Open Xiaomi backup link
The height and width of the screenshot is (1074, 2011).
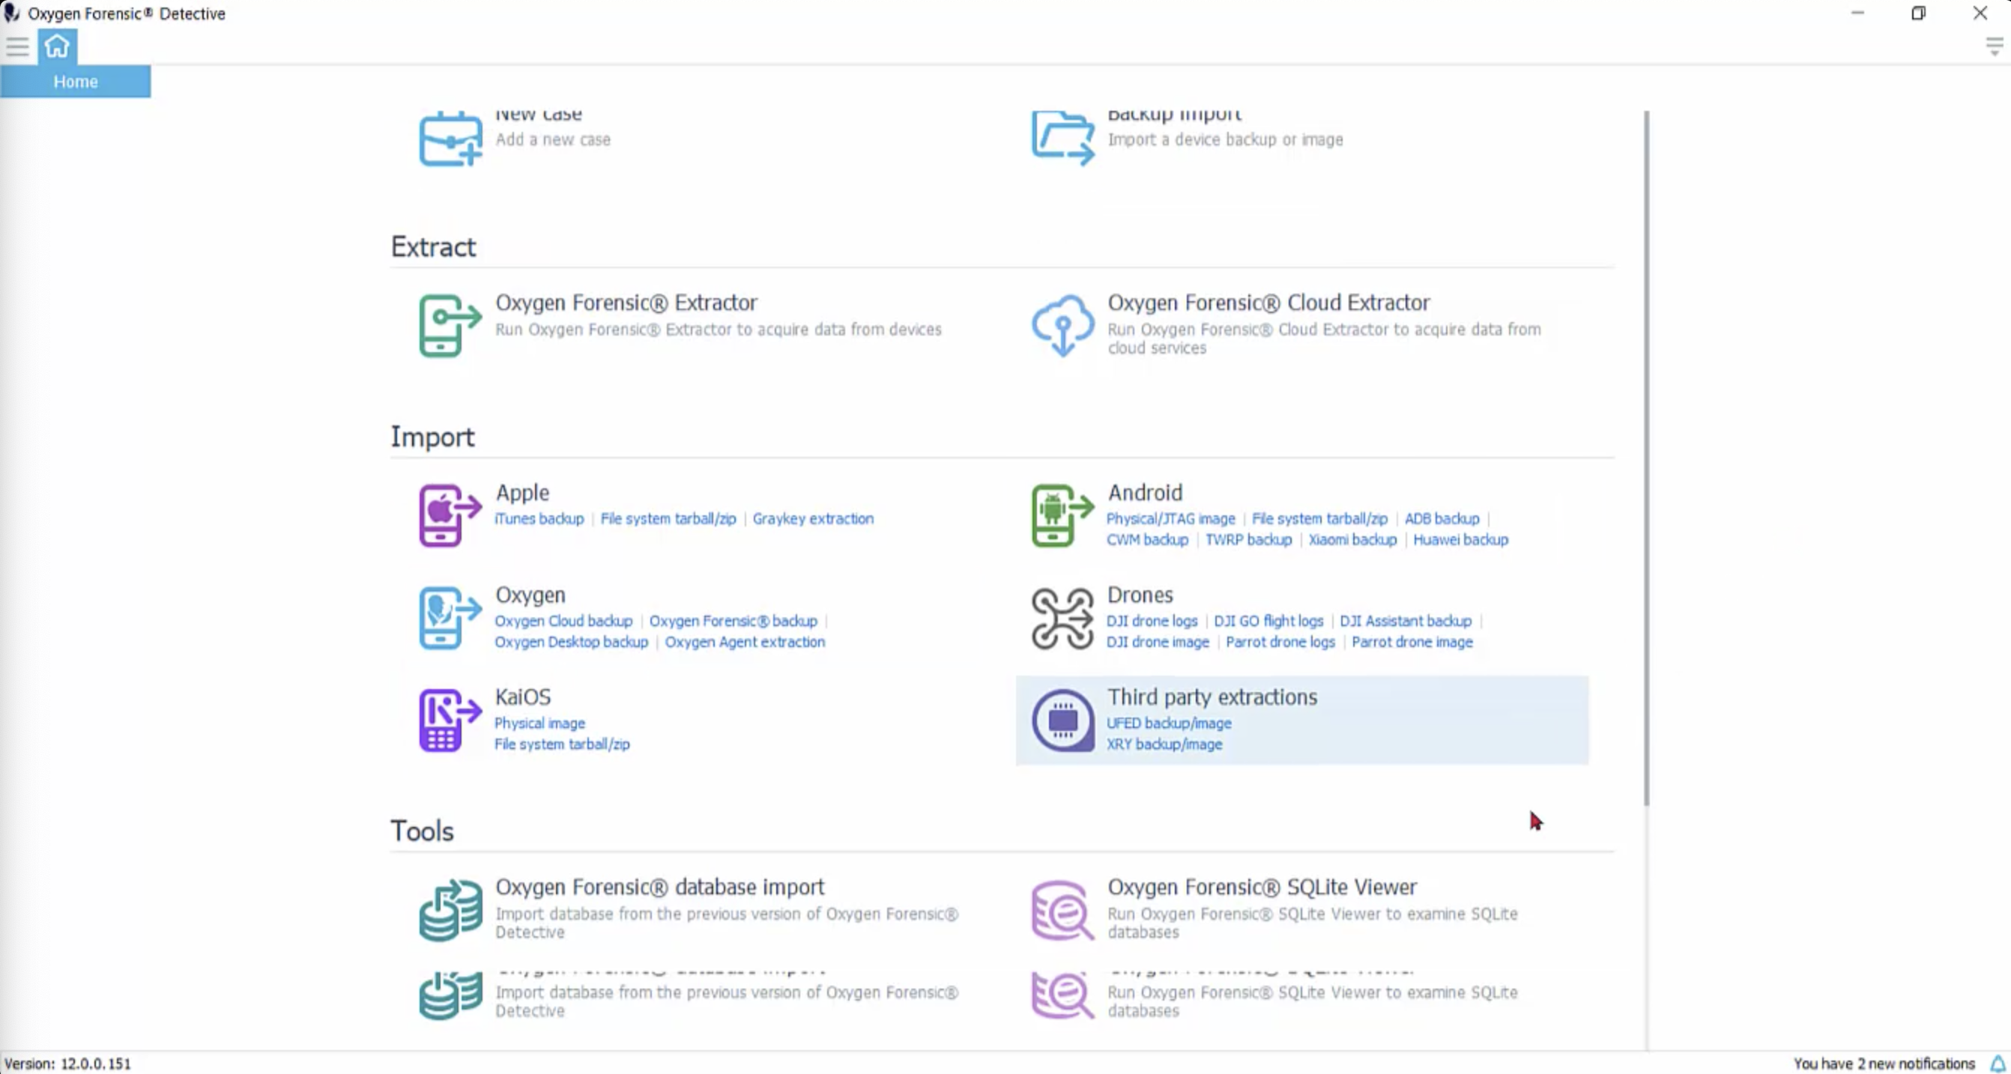click(x=1352, y=539)
